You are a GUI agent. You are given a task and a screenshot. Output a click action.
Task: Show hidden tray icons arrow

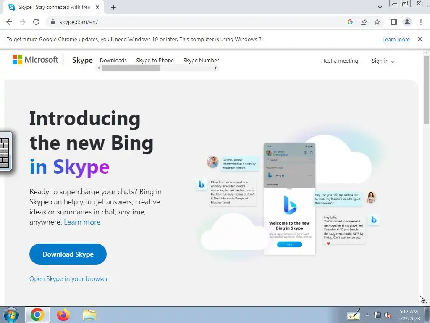367,315
